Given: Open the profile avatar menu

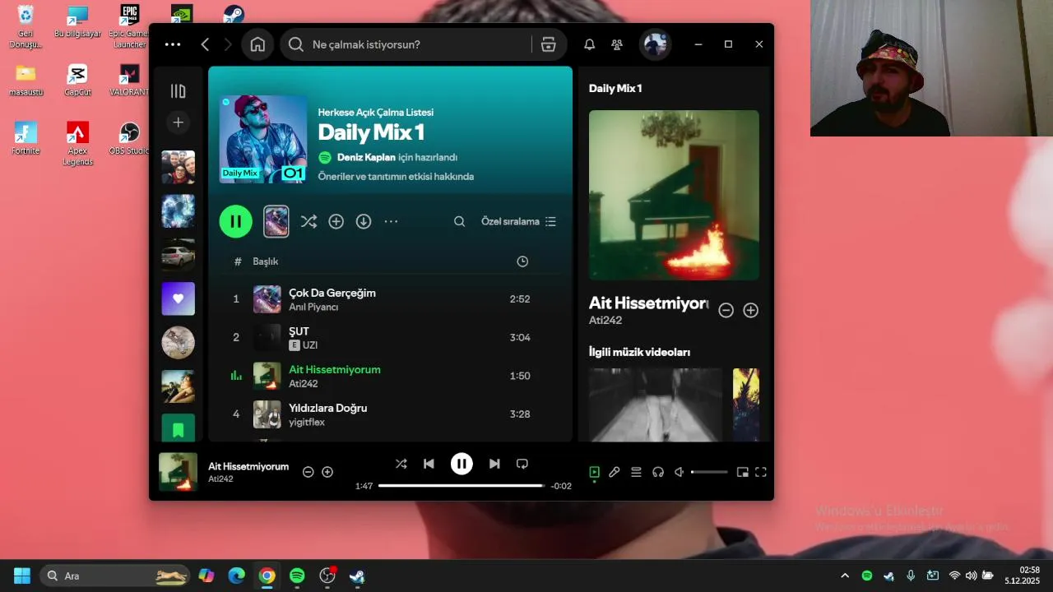Looking at the screenshot, I should pos(655,44).
